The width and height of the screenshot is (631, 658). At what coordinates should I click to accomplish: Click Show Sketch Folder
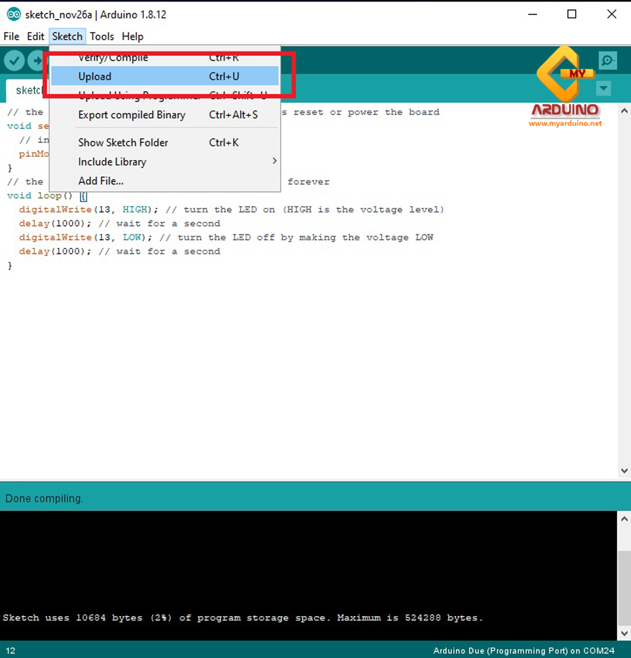[x=123, y=143]
